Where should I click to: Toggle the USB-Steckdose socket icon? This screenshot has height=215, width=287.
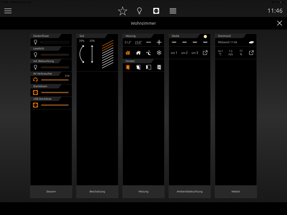[x=36, y=105]
